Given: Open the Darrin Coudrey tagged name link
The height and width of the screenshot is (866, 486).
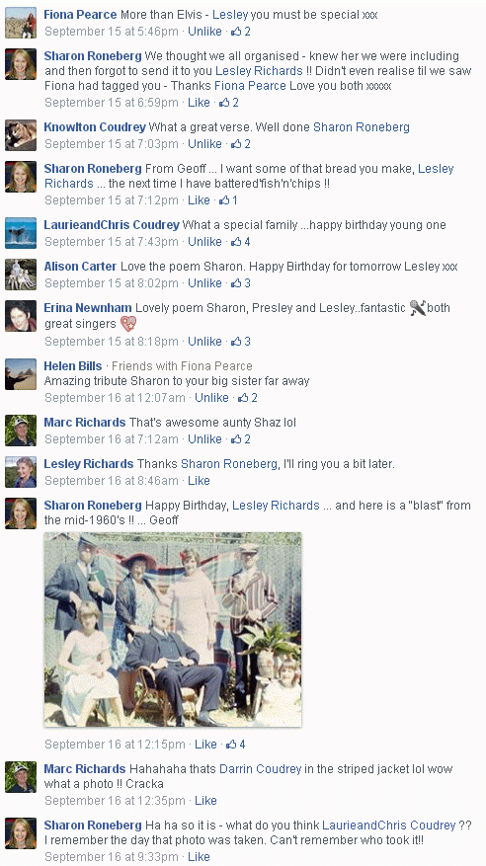Looking at the screenshot, I should [261, 769].
